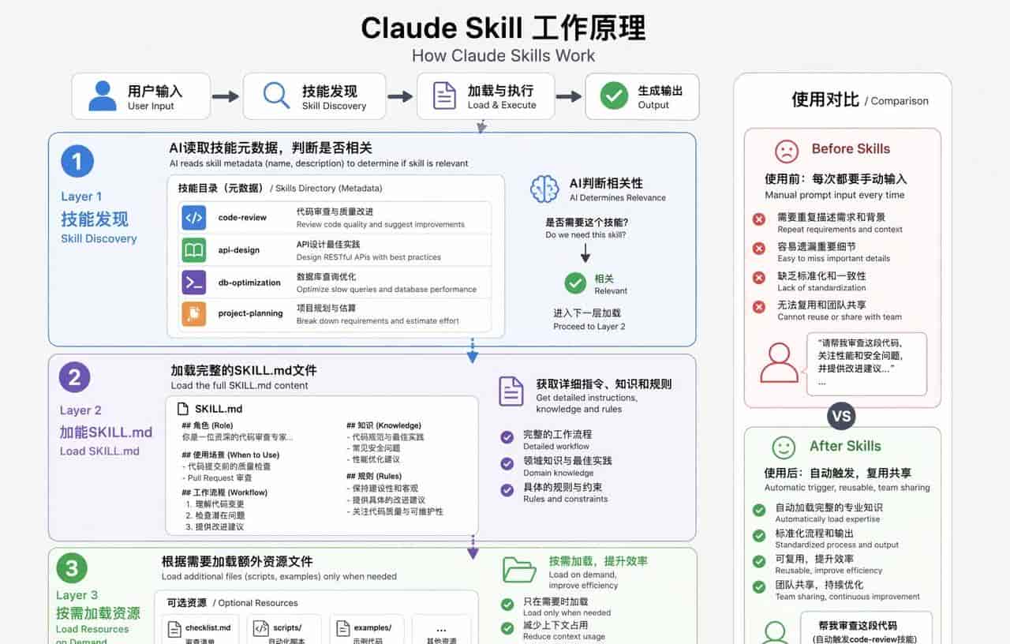Click the red X beside Easy to miss important details
Image resolution: width=1010 pixels, height=644 pixels.
(x=759, y=249)
